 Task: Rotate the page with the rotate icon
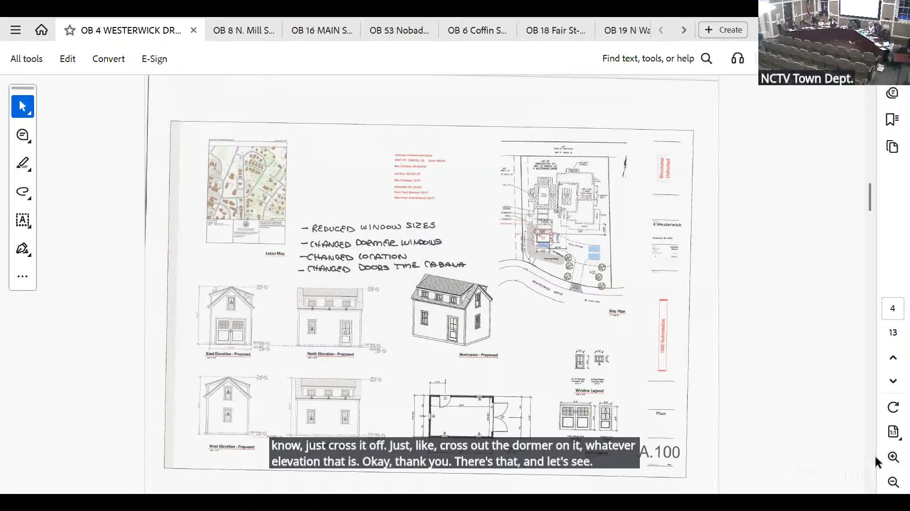tap(893, 406)
